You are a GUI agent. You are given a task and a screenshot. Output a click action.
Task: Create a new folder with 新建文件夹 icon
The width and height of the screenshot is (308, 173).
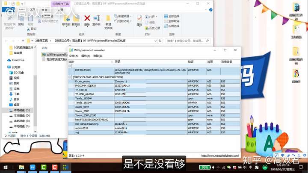pos(108,22)
